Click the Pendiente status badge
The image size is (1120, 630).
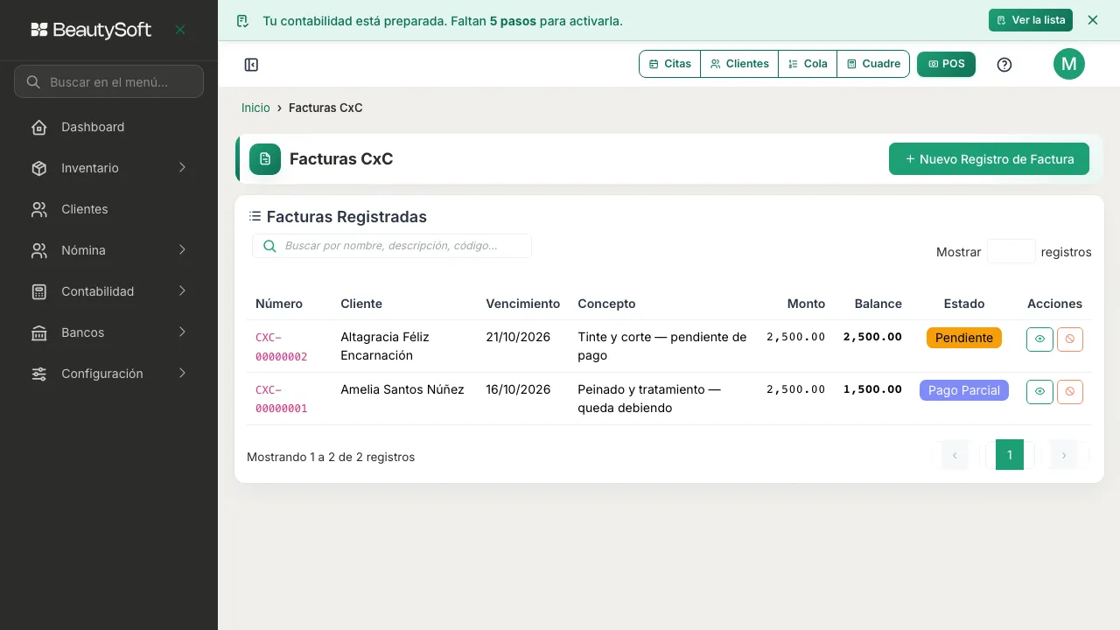[964, 338]
